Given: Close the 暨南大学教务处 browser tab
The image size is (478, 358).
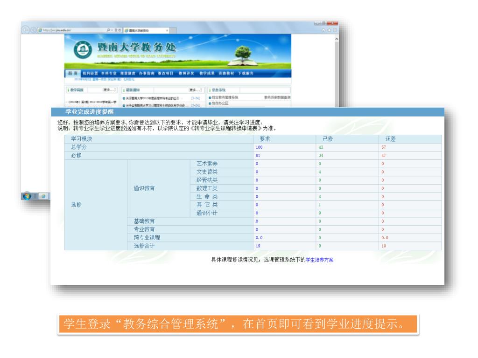Looking at the screenshot, I should point(167,30).
